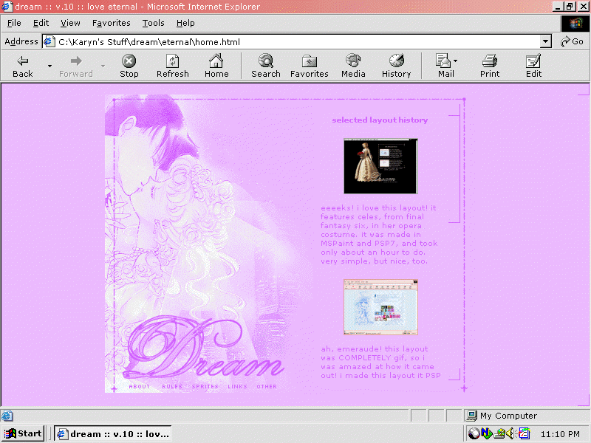This screenshot has width=591, height=443.
Task: Open the Search pane
Action: 265,61
